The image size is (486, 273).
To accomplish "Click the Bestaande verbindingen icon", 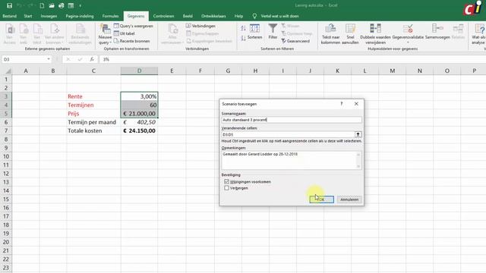I will tap(80, 34).
